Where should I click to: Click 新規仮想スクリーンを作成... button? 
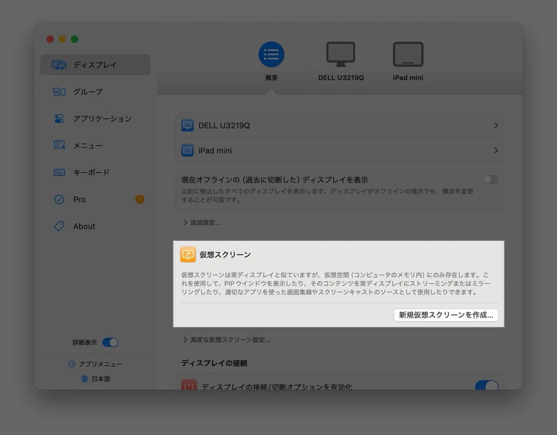coord(446,315)
